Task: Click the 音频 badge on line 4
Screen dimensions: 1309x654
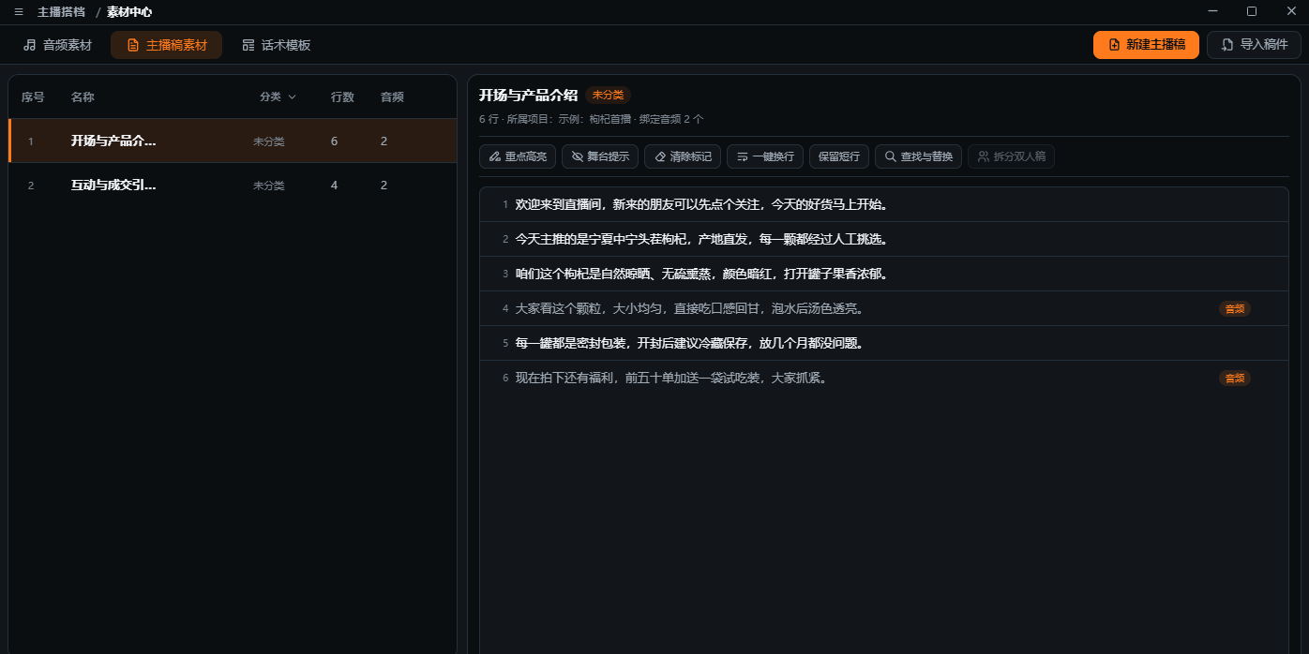Action: coord(1235,308)
